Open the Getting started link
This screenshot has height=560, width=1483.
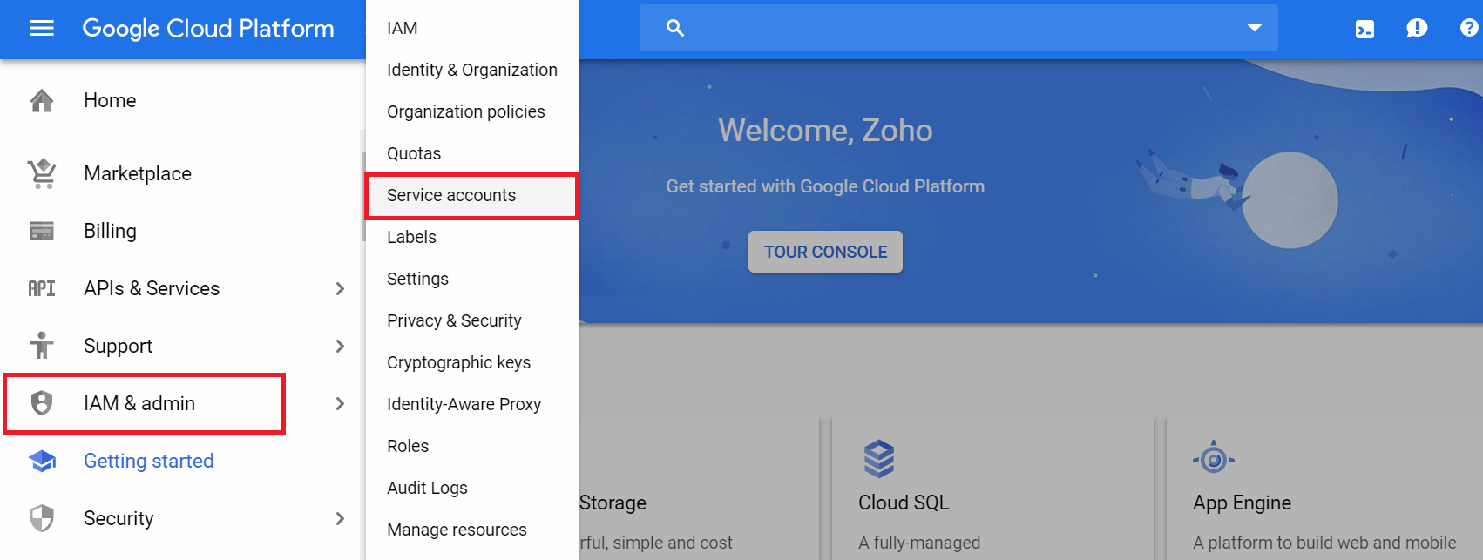point(148,461)
